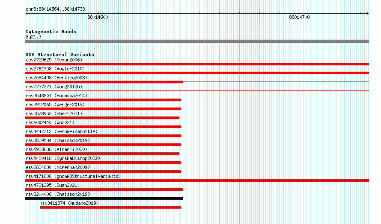Image resolution: width=381 pixels, height=224 pixels.
Task: Click the red bar of nsv4447712
Action: (x=103, y=136)
